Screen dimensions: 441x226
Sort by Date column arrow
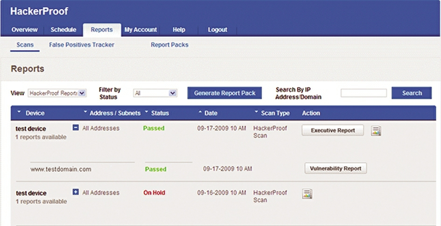coord(200,112)
